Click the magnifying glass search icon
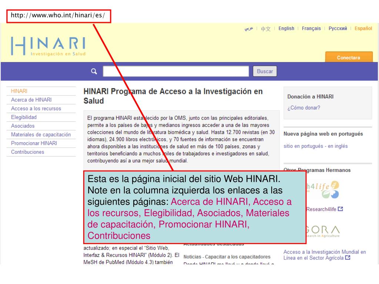Viewport: 379px width, 284px height. click(94, 71)
